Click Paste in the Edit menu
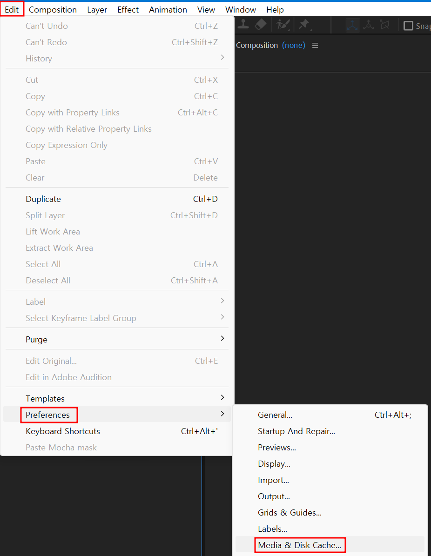The image size is (431, 556). (117, 161)
